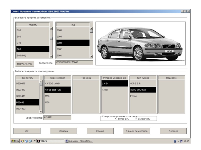Choose engine B5244S
The height and width of the screenshot is (150, 201).
click(x=28, y=102)
